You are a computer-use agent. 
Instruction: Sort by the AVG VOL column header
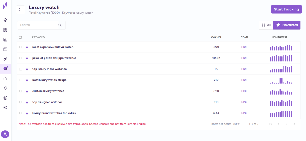point(216,37)
